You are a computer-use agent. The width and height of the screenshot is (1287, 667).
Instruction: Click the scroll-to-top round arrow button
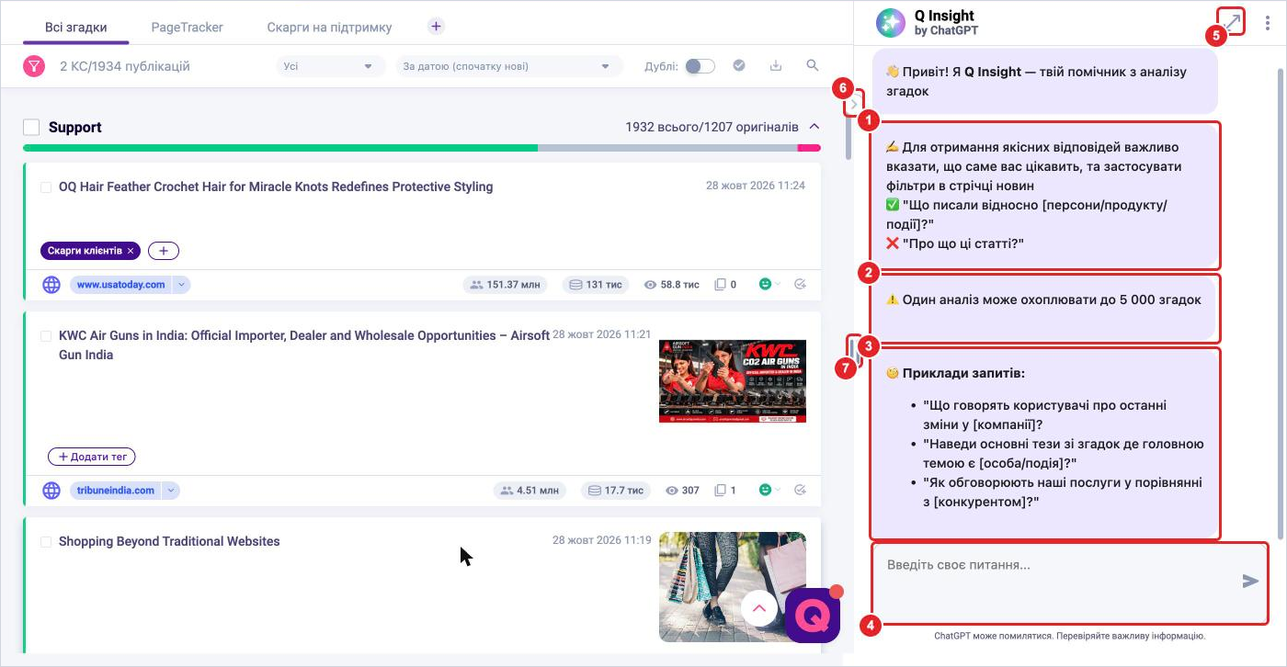coord(759,606)
